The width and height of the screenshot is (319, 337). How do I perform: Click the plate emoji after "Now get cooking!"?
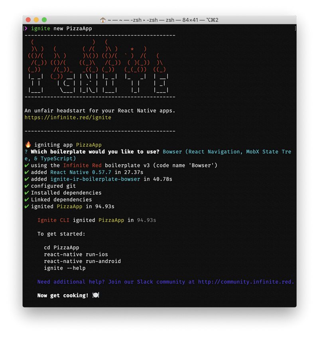pyautogui.click(x=95, y=295)
